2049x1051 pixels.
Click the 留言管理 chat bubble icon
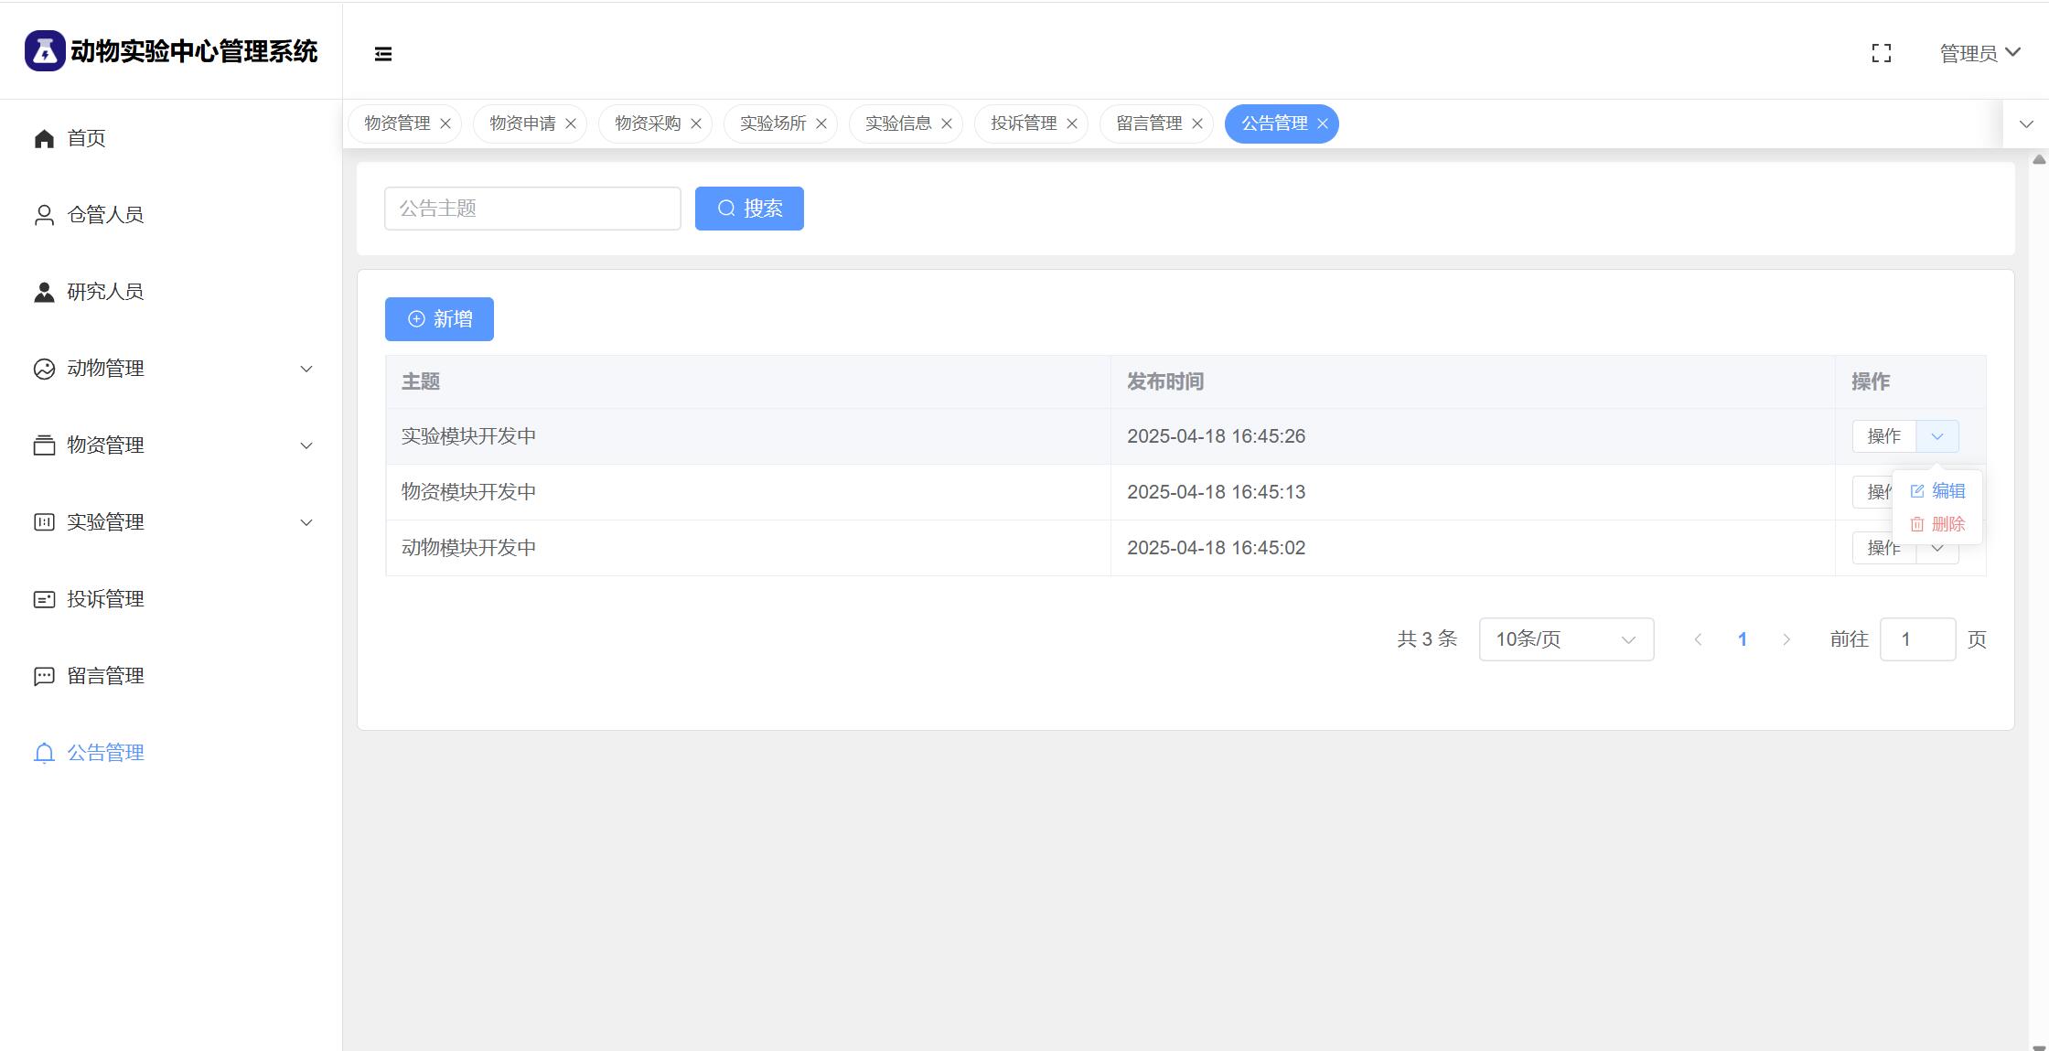[x=44, y=676]
